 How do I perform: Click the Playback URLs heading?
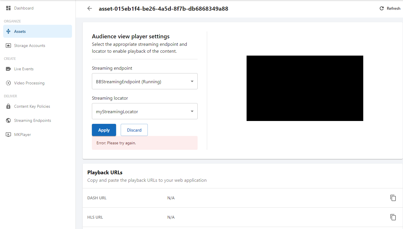pyautogui.click(x=105, y=173)
